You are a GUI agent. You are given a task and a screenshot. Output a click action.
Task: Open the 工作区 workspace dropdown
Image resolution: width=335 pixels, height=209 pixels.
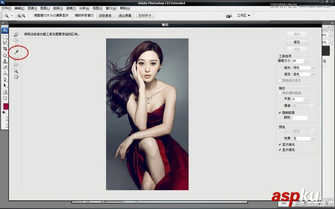(x=243, y=16)
